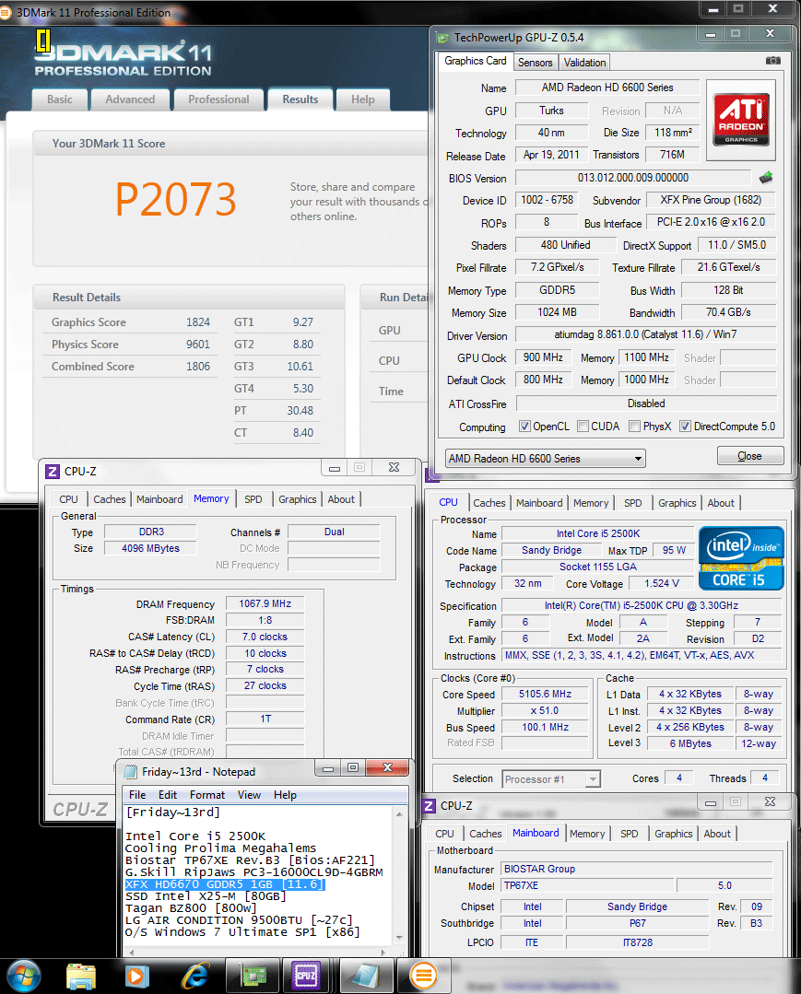Open the AMD Radeon HD 6600 Series dropdown

pos(545,459)
